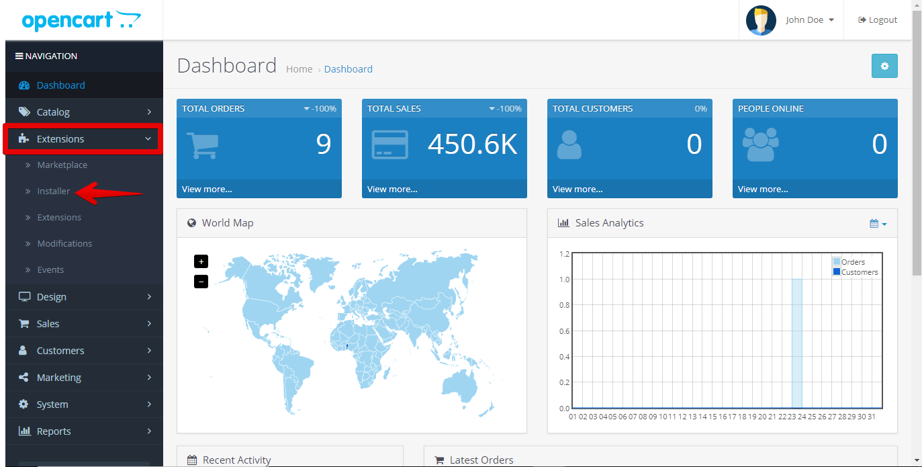Click the credit card icon in Total Sales

point(390,144)
